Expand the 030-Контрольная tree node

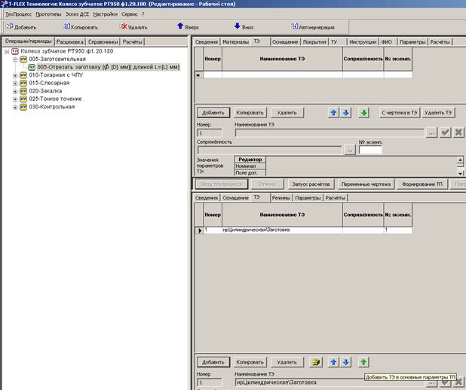coord(15,107)
